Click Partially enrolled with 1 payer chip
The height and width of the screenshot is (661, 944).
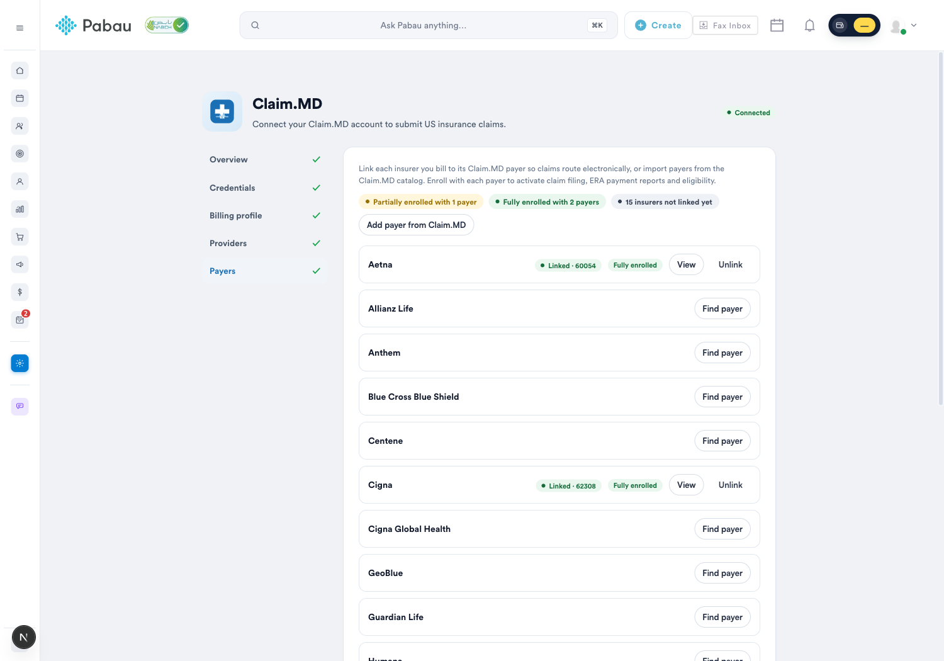(x=421, y=202)
